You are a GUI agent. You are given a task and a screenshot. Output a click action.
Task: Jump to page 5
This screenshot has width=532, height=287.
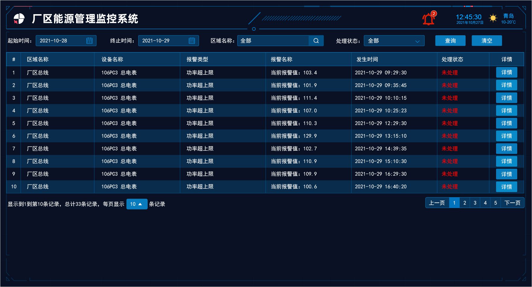[x=495, y=203]
